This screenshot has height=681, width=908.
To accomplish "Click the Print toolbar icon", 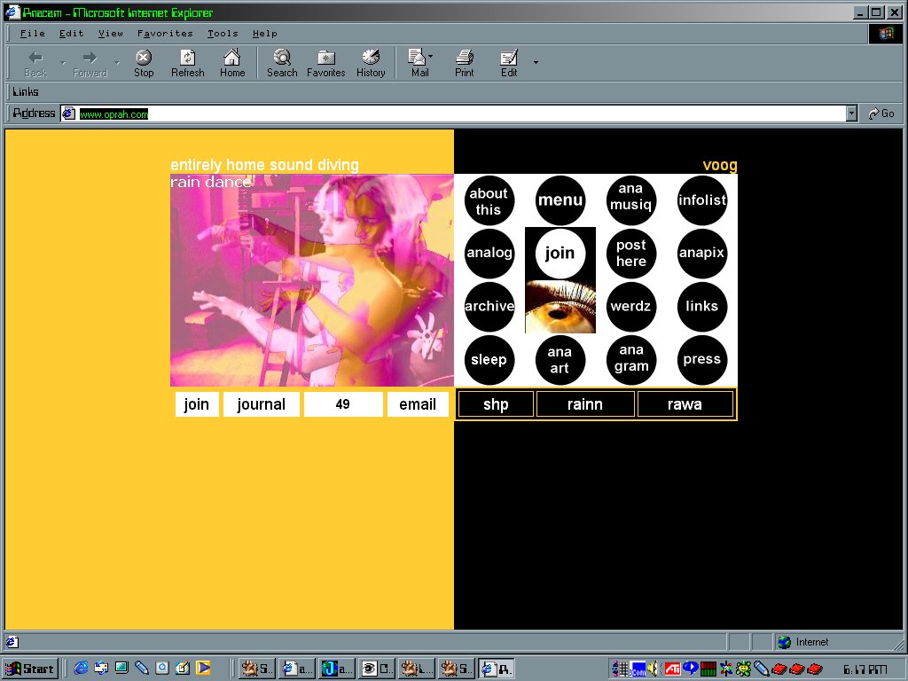I will pyautogui.click(x=464, y=63).
